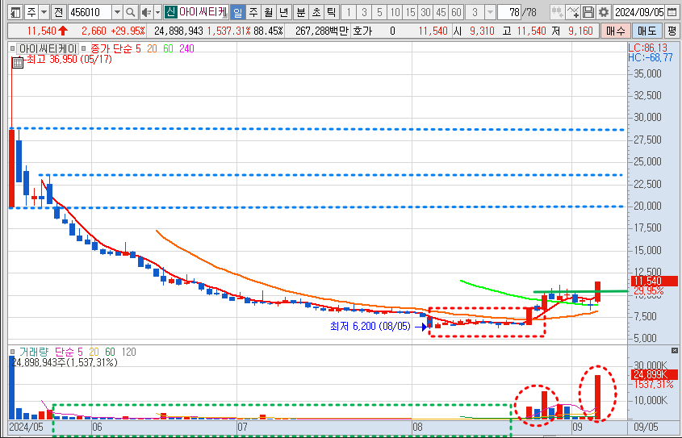Viewport: 682px width, 438px height.
Task: Select the 45 interval button
Action: coord(441,12)
